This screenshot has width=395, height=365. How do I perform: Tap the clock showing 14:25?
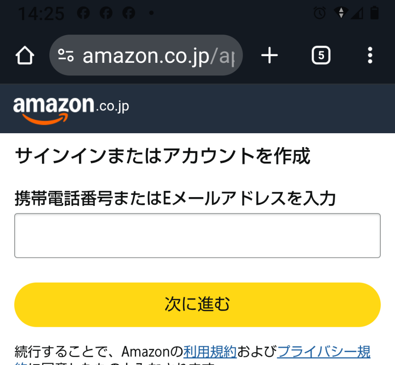pos(41,13)
